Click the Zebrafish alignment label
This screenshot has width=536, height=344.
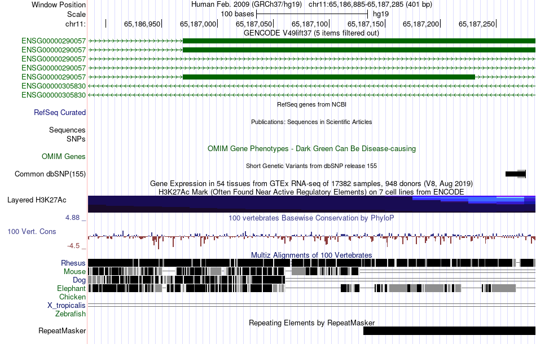point(71,314)
